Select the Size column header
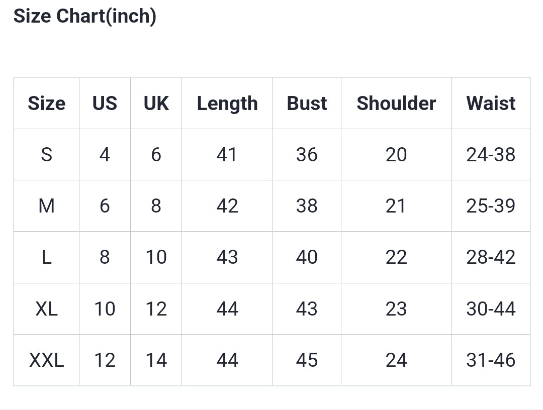The width and height of the screenshot is (543, 410). [46, 104]
